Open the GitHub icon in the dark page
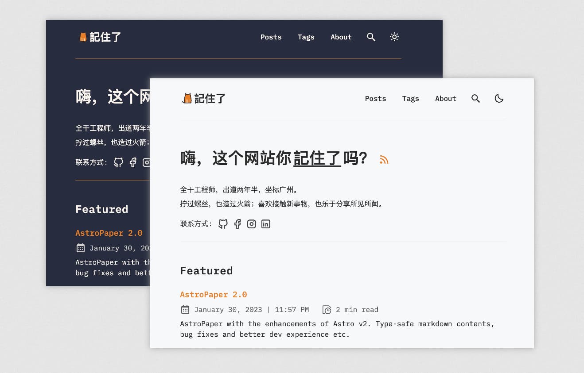This screenshot has height=373, width=584. coord(119,162)
